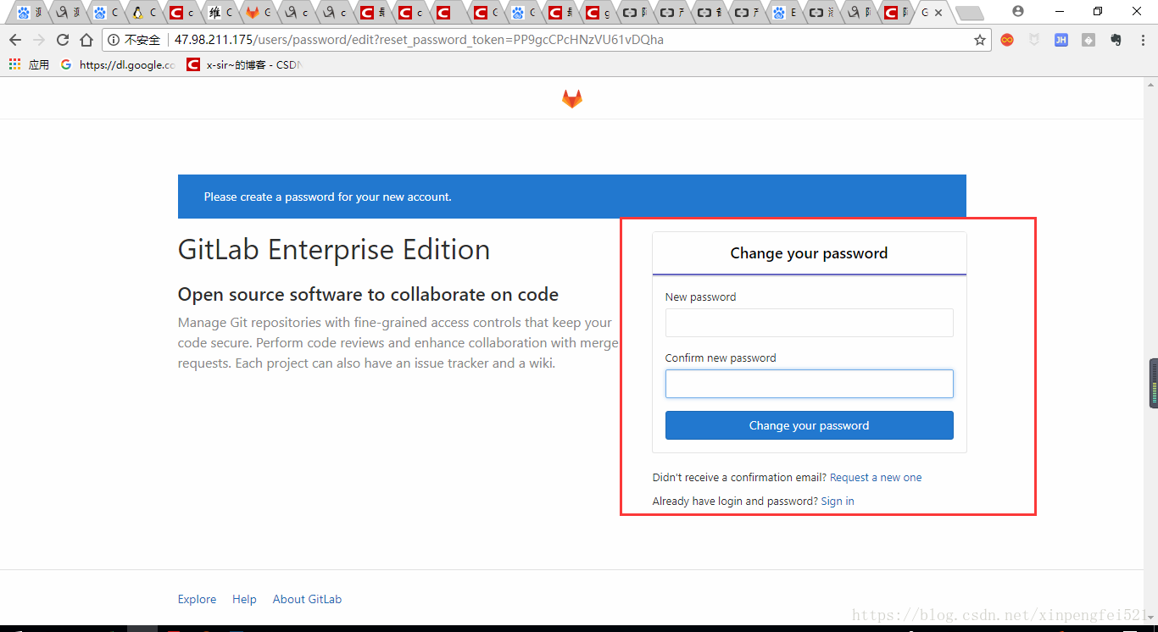1158x632 pixels.
Task: Switch to the 维 favicon tab
Action: click(x=220, y=13)
